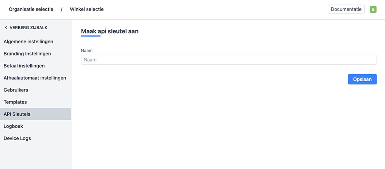Open Winkel selectie in the header
The height and width of the screenshot is (169, 385).
coord(87,9)
